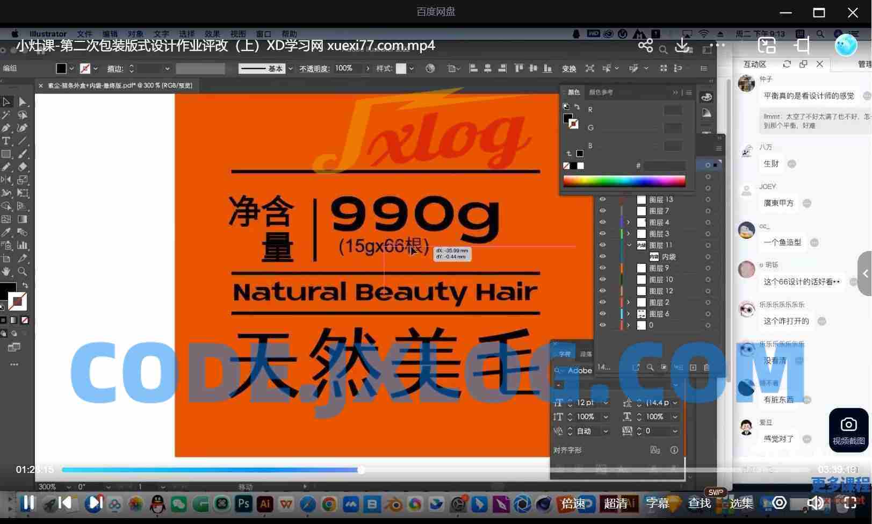Screen dimensions: 872x524
Task: Select the Eraser tool
Action: pyautogui.click(x=23, y=167)
